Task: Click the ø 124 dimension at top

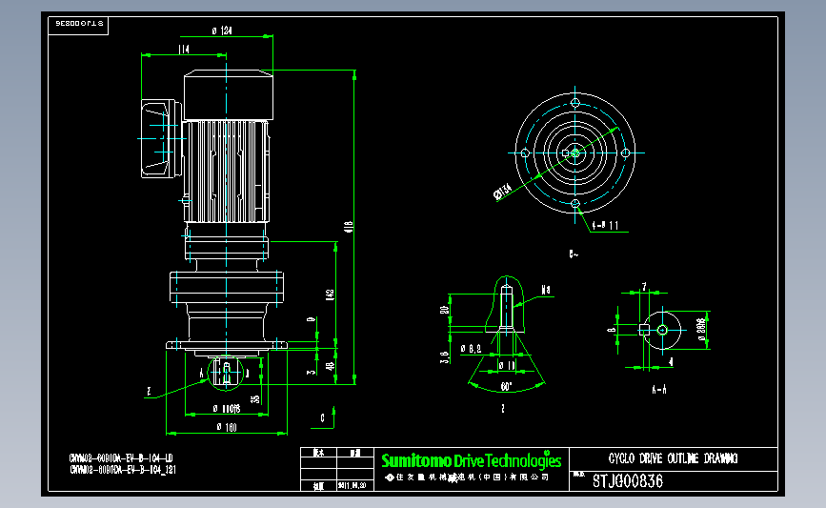Action: (x=222, y=30)
